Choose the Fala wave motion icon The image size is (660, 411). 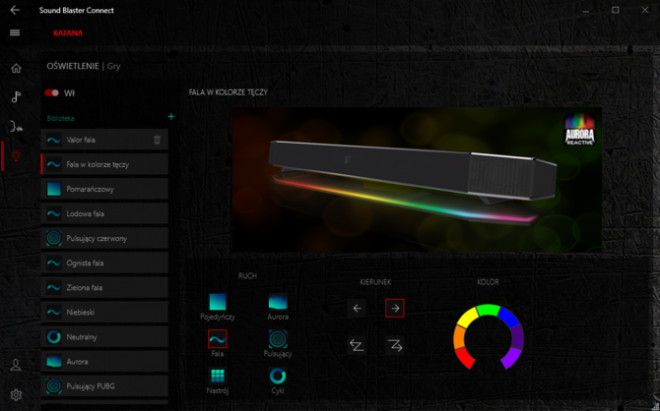pyautogui.click(x=218, y=338)
